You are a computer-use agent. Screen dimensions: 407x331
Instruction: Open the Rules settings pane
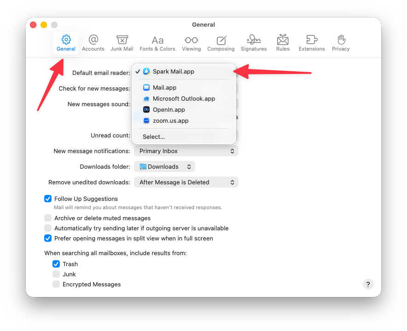pos(283,43)
